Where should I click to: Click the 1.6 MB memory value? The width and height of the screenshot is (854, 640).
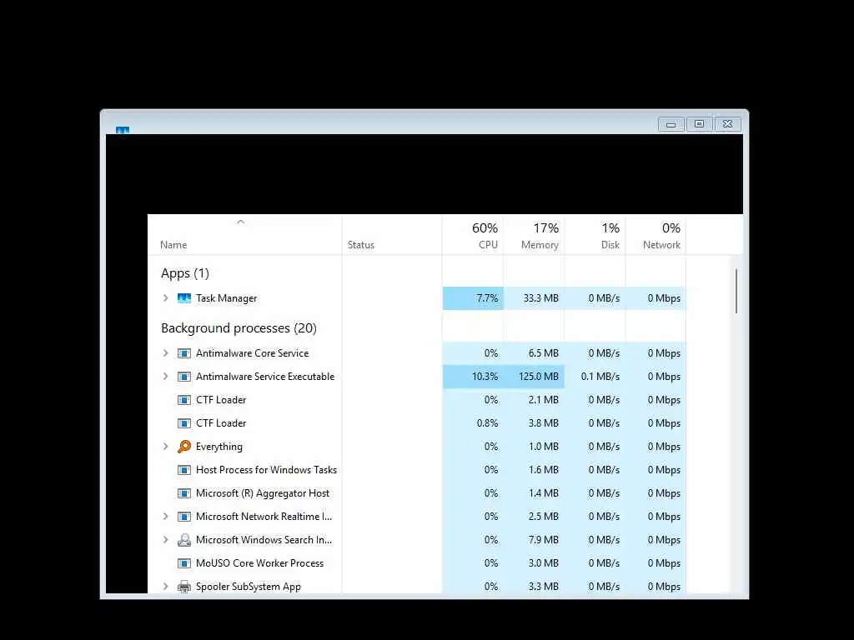coord(544,470)
